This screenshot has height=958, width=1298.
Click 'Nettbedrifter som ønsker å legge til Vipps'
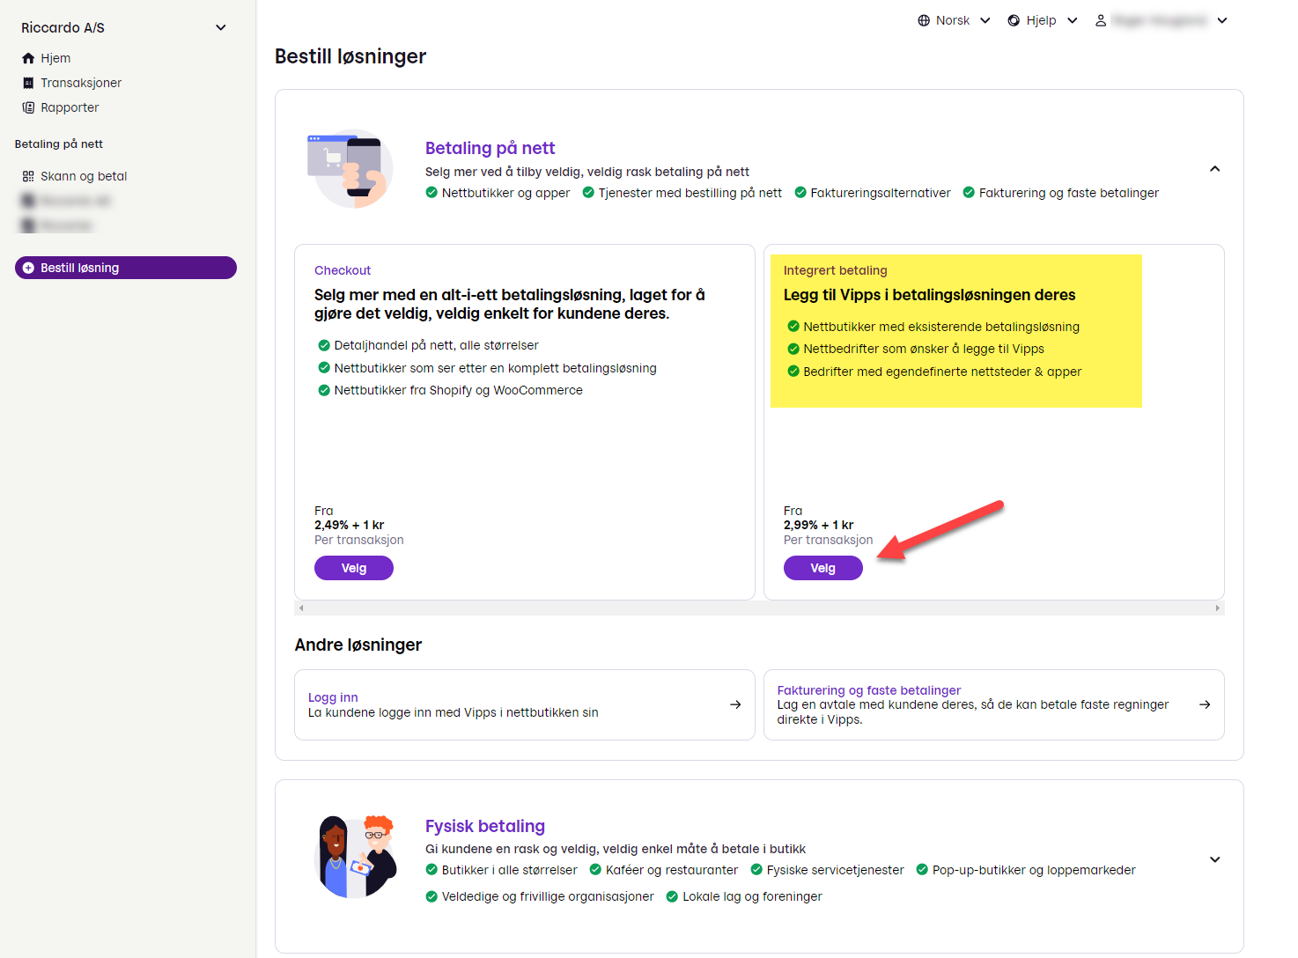tap(924, 349)
